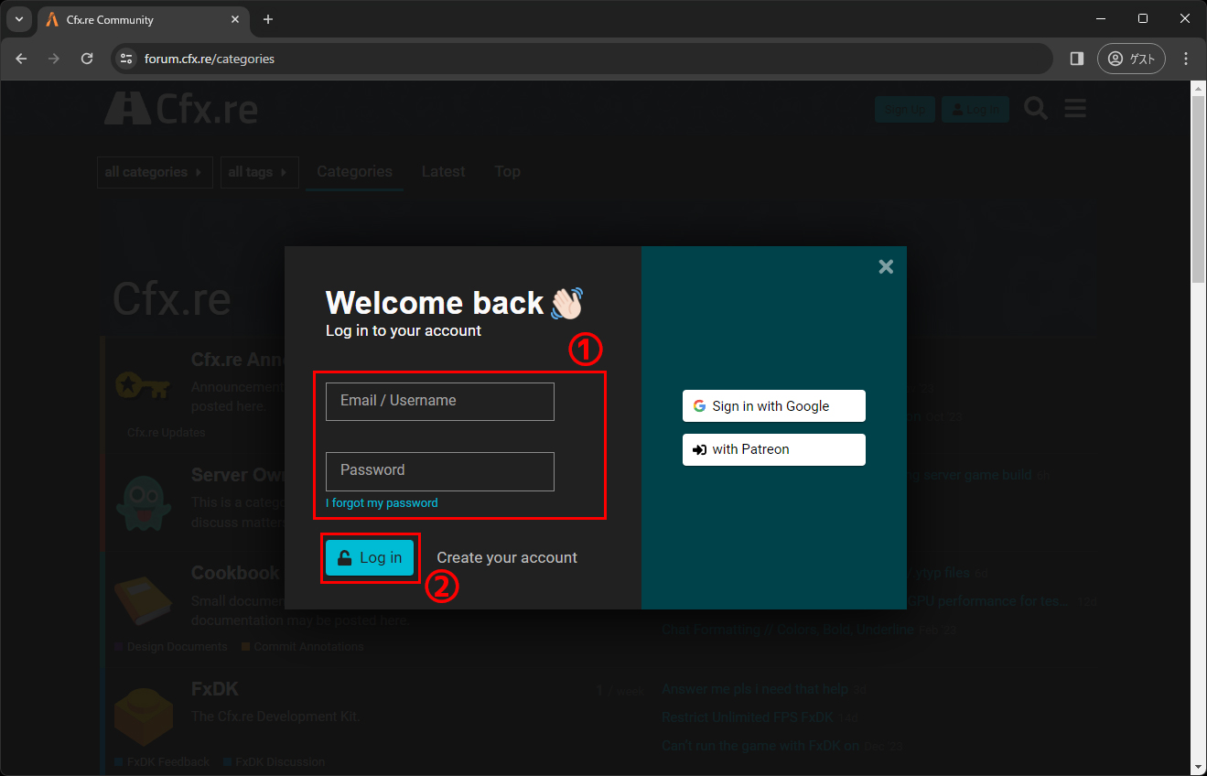
Task: Toggle the browser side panel icon
Action: point(1076,59)
